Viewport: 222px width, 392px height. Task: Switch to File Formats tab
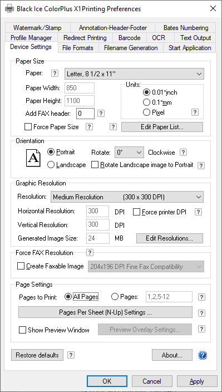coord(78,48)
